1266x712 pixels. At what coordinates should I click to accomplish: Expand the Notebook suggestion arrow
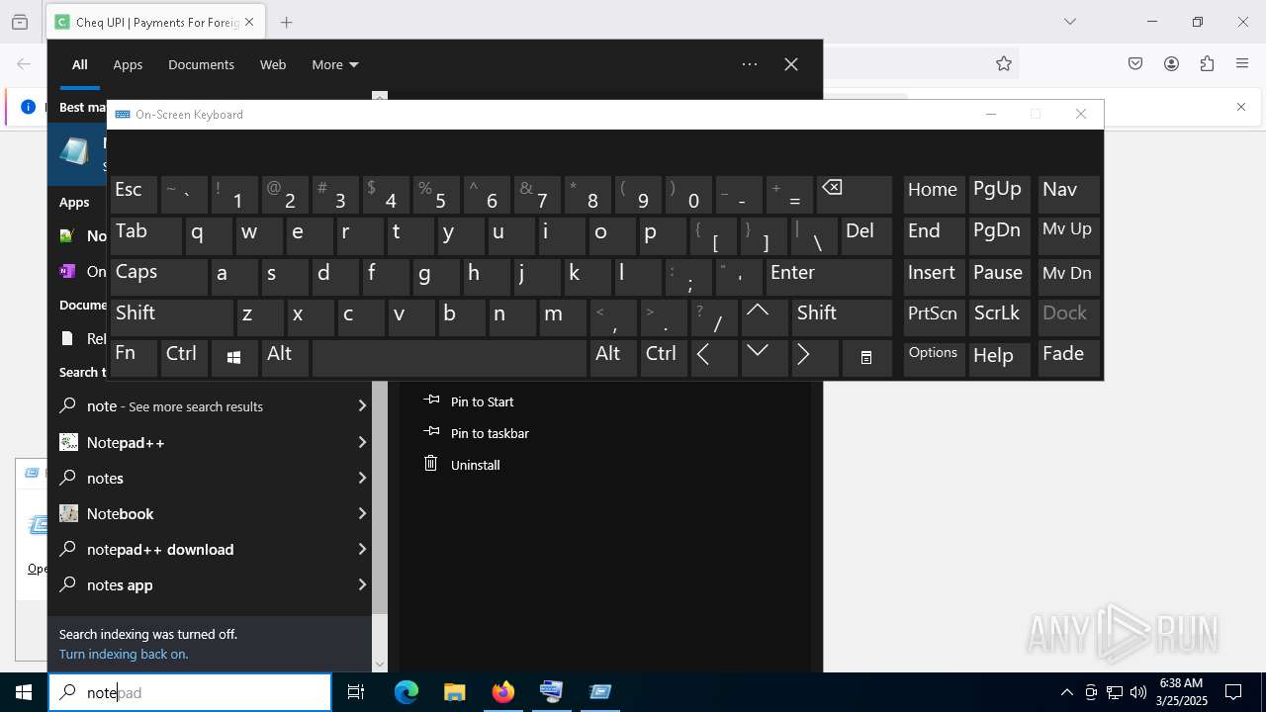[362, 513]
